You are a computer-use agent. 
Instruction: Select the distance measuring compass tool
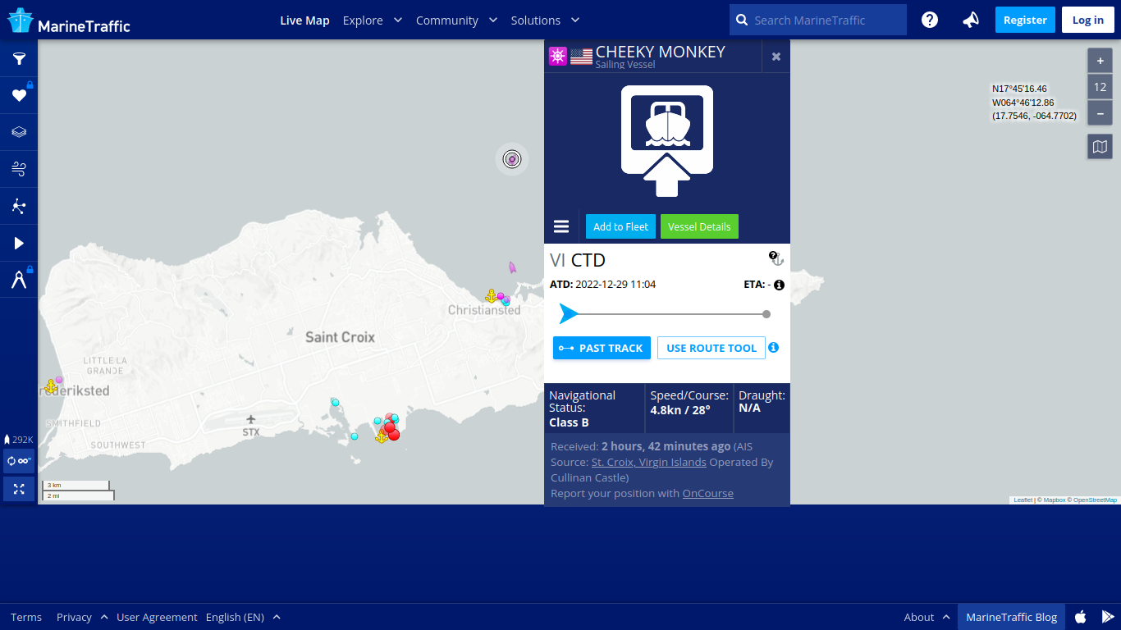coord(19,280)
